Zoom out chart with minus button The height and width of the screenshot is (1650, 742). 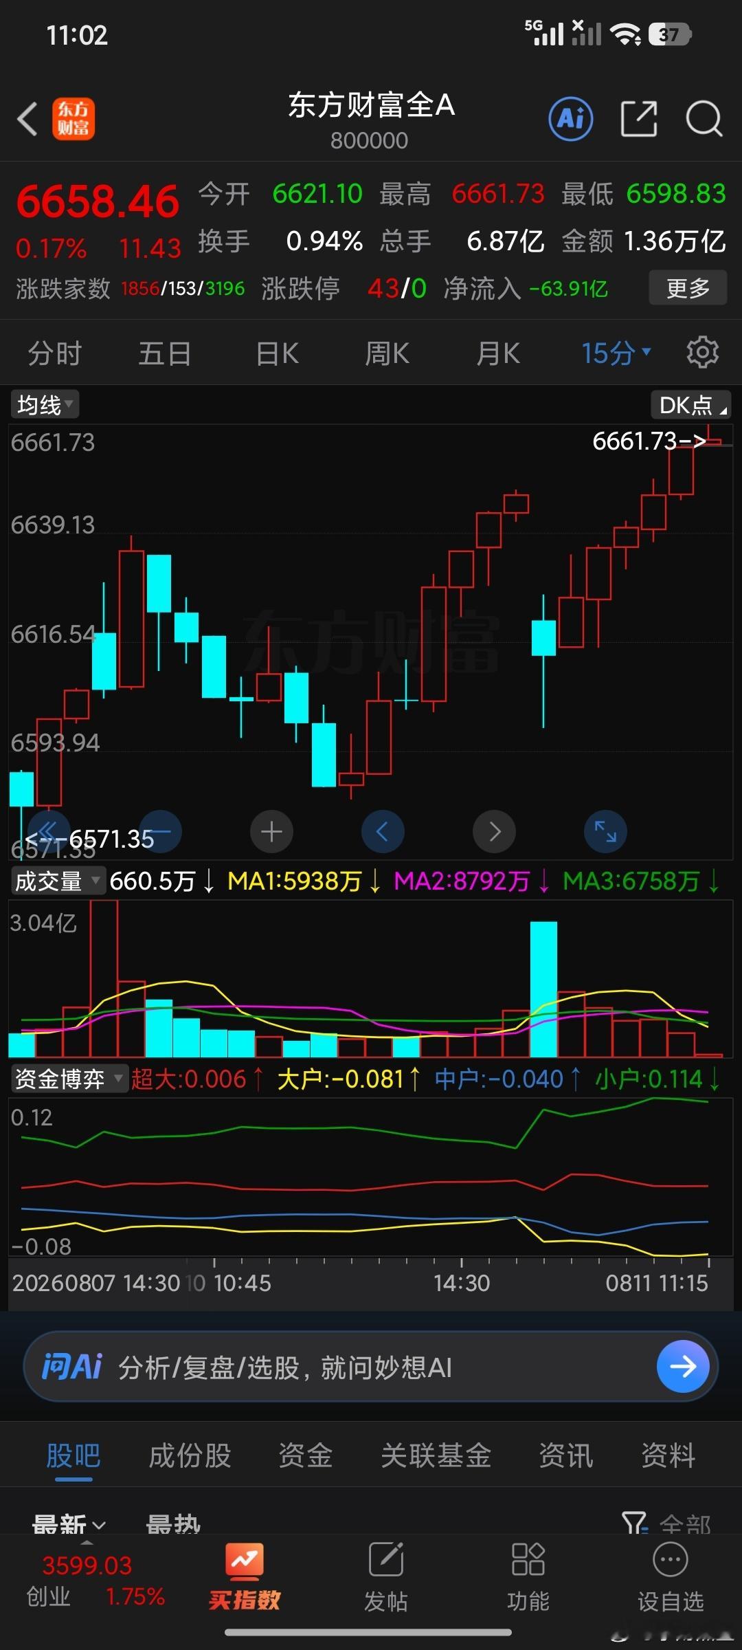[160, 831]
